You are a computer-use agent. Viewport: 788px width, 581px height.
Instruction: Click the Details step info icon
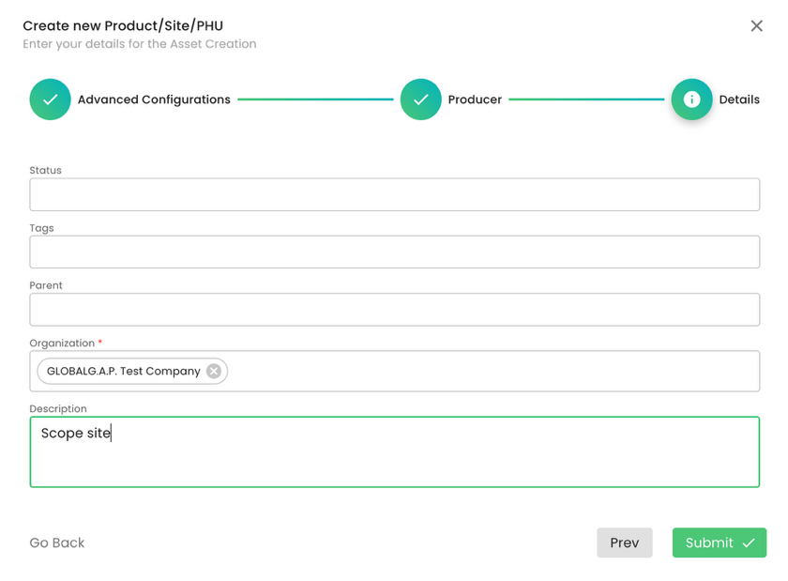tap(691, 99)
